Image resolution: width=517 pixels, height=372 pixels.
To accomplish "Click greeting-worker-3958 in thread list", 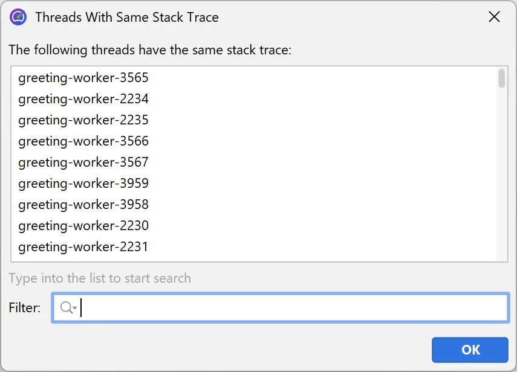I will point(83,205).
